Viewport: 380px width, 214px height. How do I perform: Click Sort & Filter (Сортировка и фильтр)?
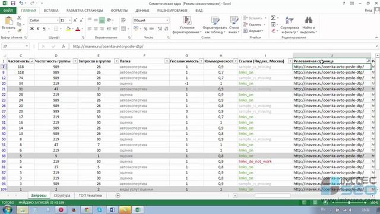290,25
